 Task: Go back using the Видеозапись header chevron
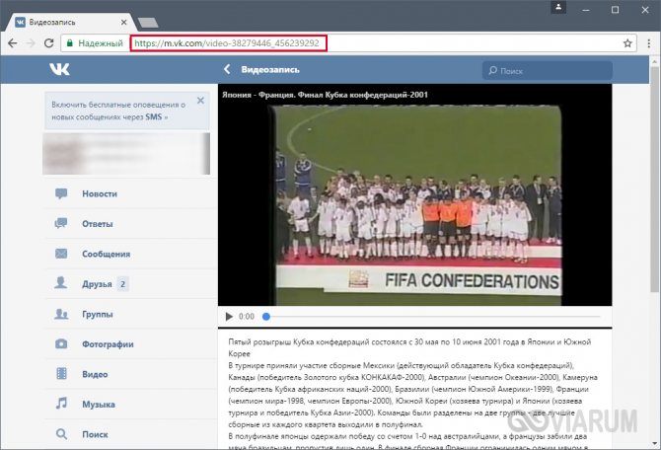[227, 70]
